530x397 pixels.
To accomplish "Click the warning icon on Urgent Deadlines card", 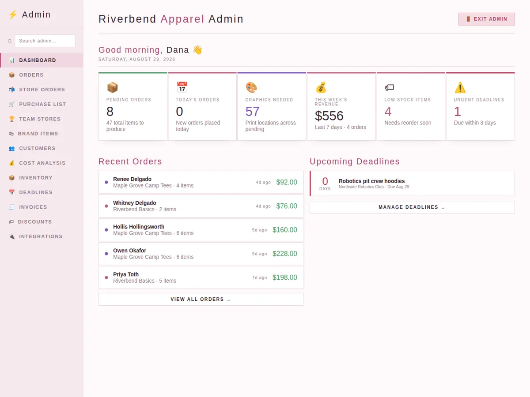I will (x=460, y=87).
